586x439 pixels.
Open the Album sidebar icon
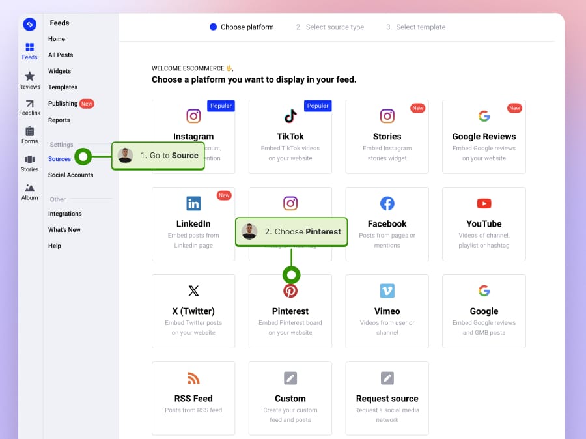(x=29, y=188)
